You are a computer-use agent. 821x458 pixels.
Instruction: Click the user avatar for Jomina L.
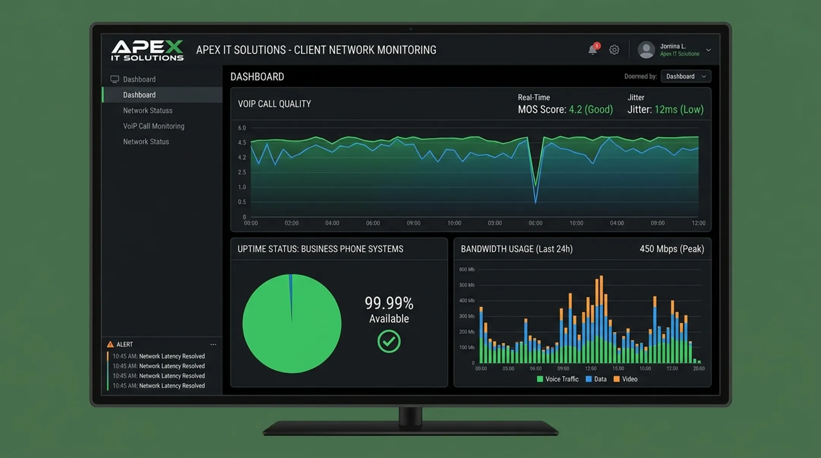pyautogui.click(x=646, y=50)
